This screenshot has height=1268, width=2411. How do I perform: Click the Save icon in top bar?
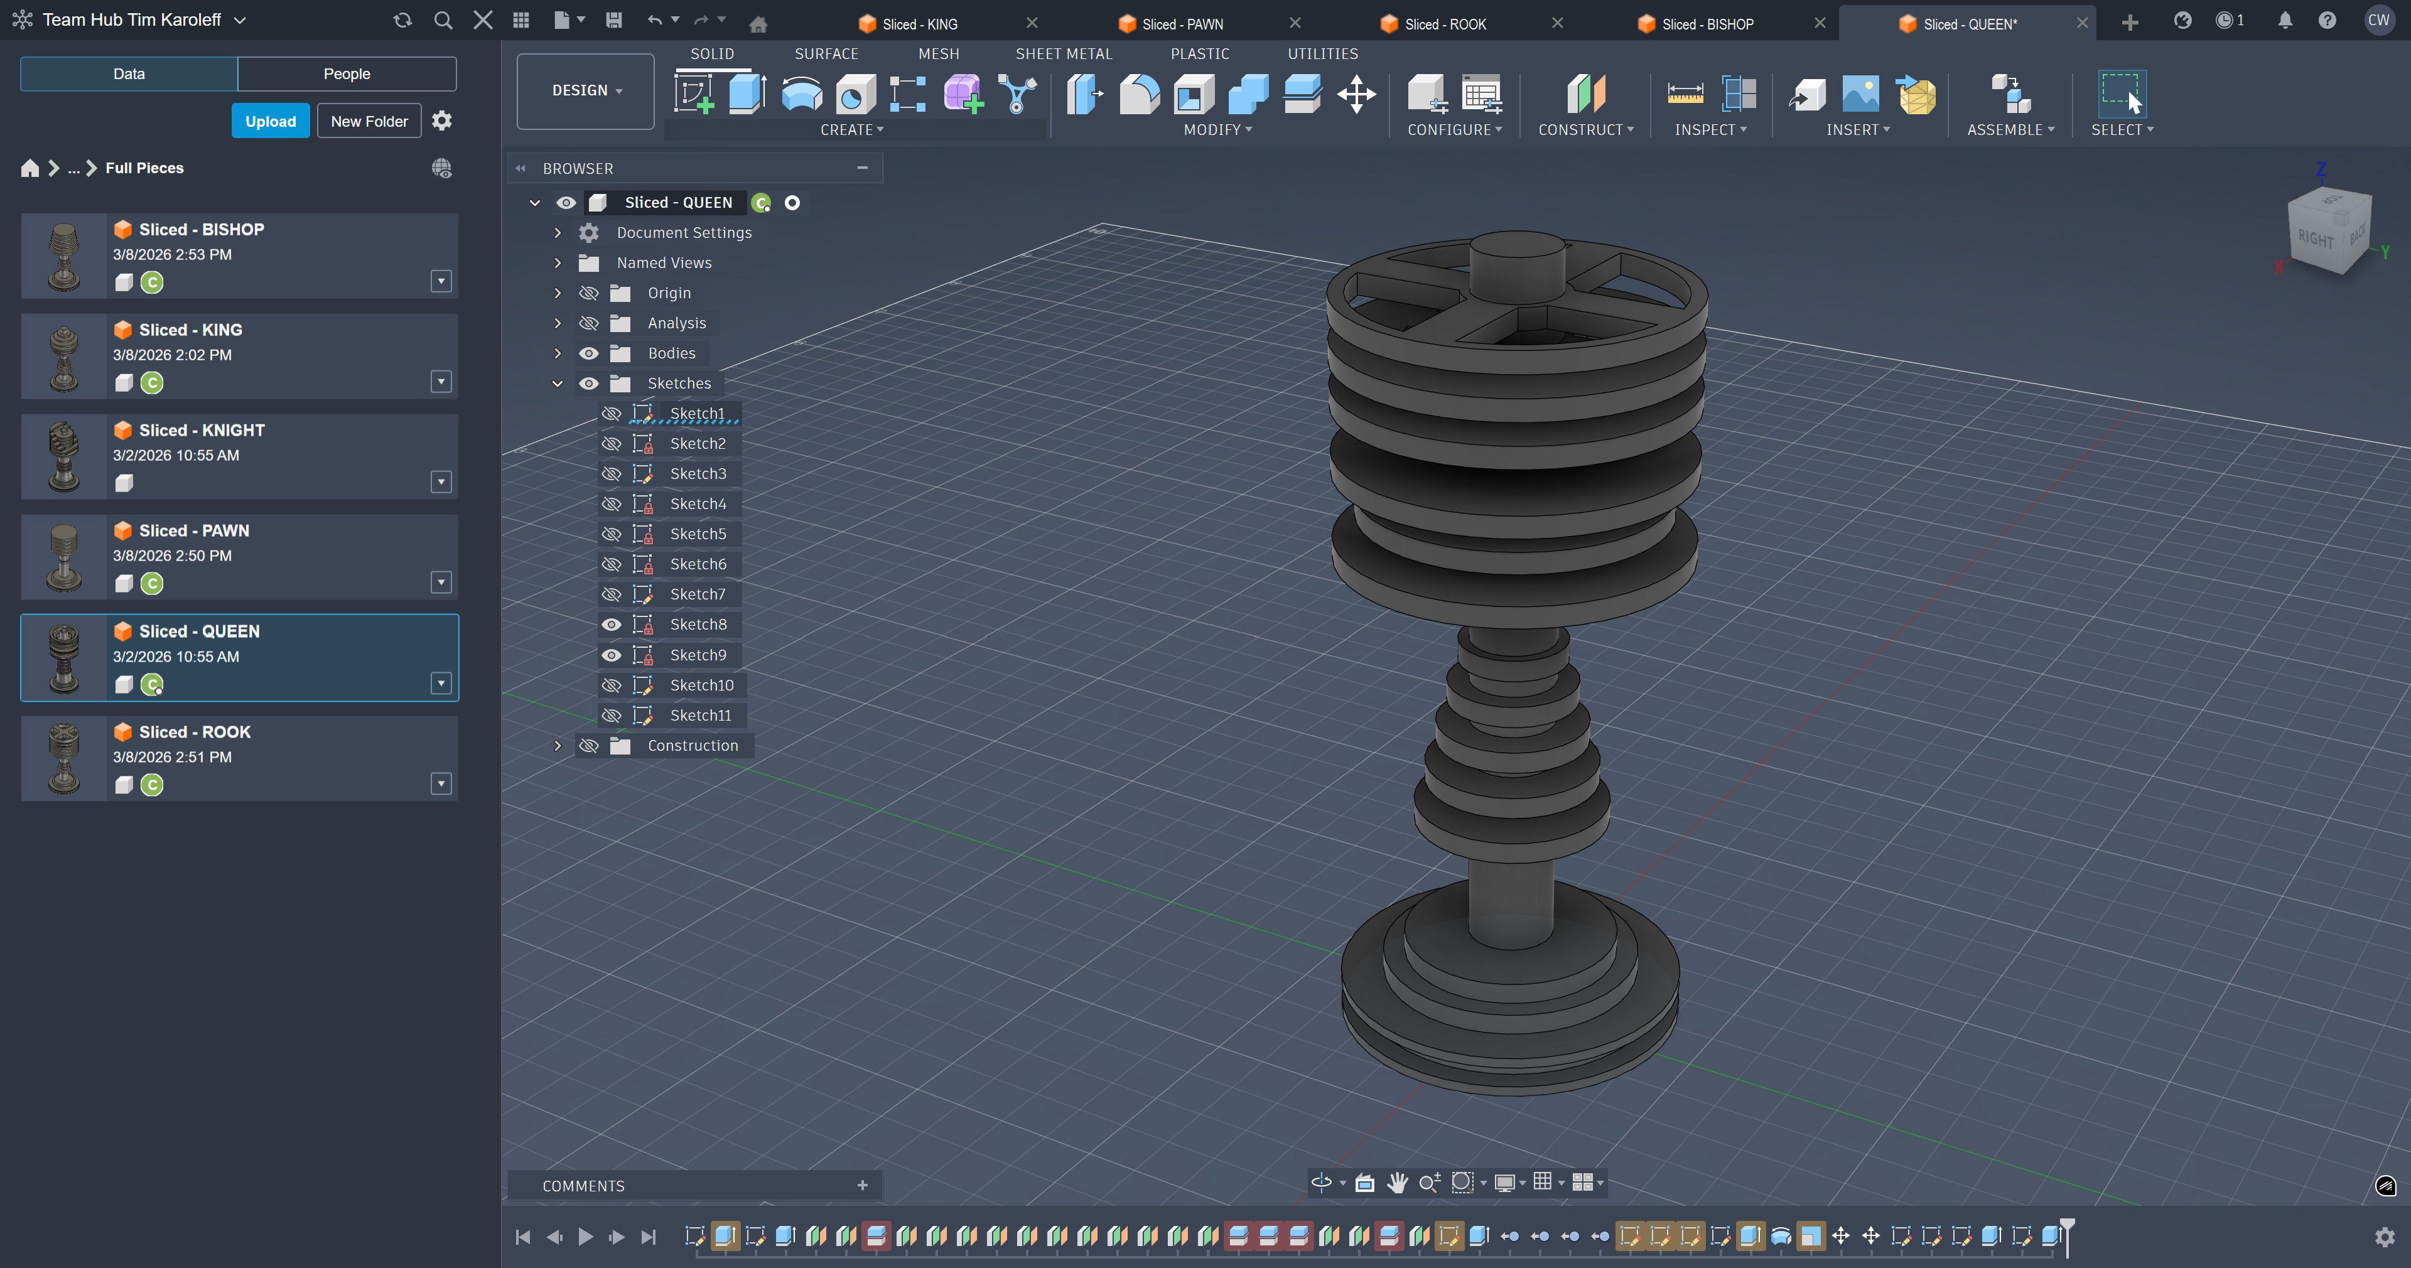[x=614, y=21]
